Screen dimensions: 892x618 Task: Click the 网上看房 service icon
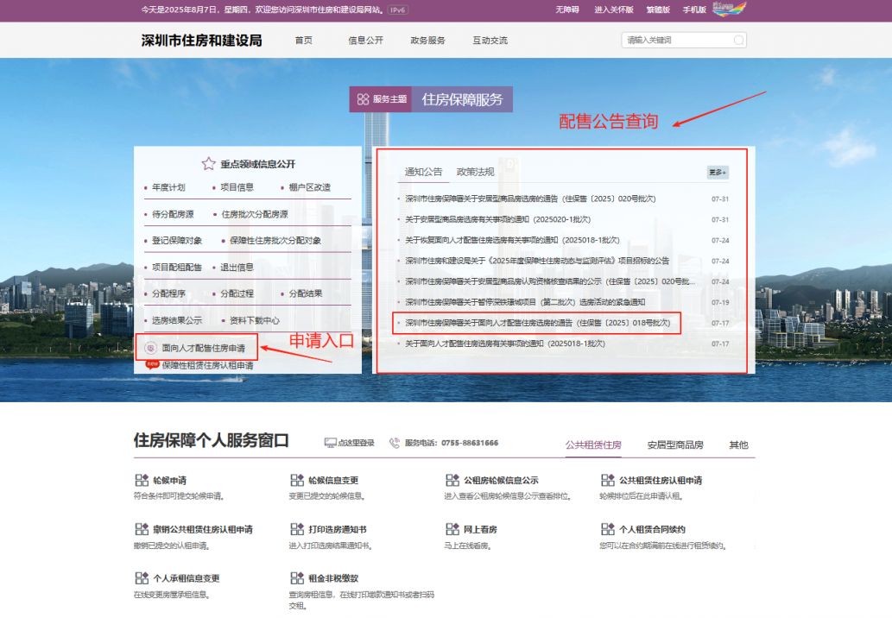tap(452, 529)
